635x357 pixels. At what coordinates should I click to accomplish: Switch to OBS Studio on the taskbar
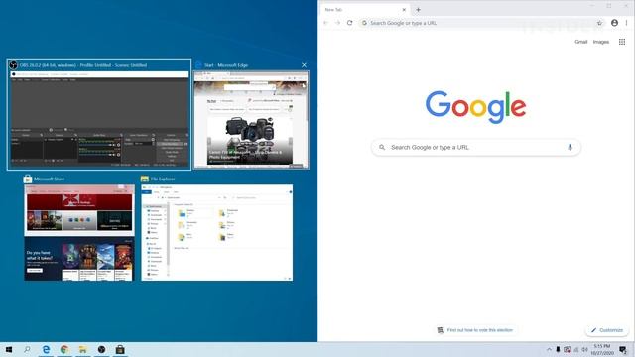[x=101, y=349]
